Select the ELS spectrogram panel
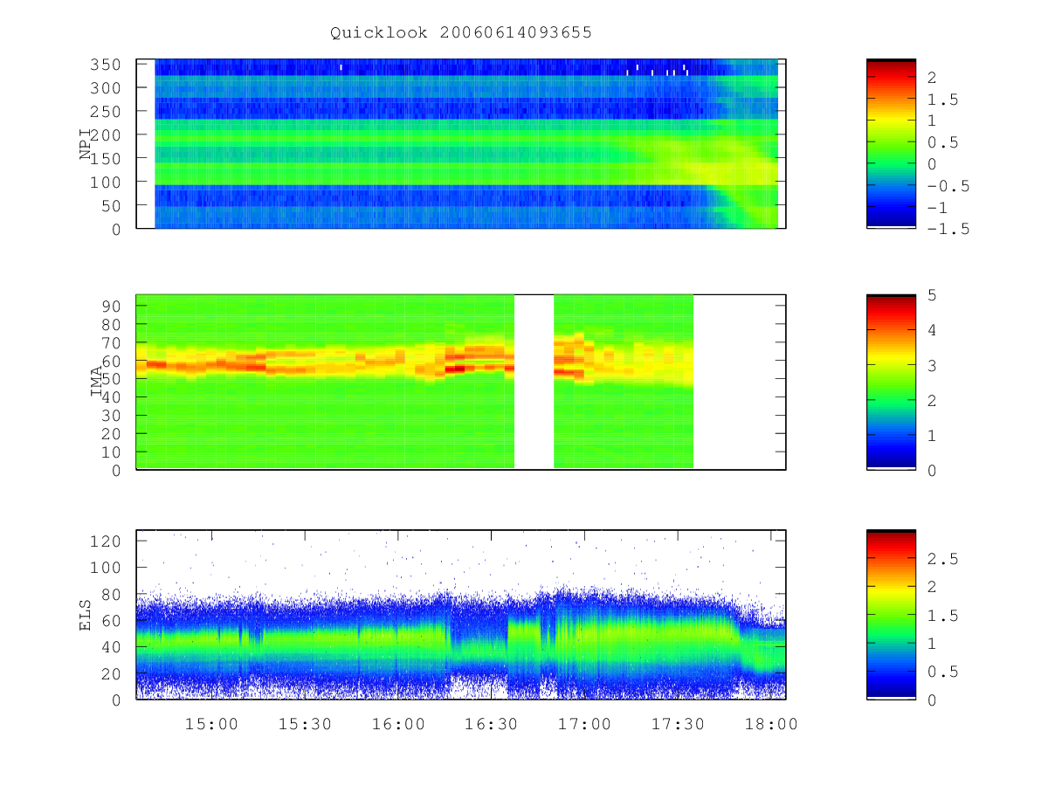The image size is (1048, 786). 461,615
